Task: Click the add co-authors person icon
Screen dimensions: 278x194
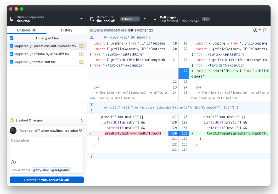Action: [13, 162]
